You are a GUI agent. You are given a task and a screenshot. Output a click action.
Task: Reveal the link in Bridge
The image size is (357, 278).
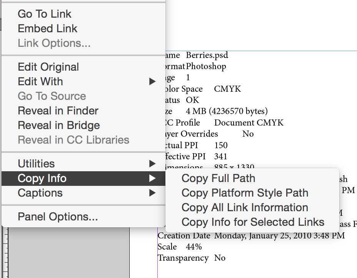coord(58,125)
